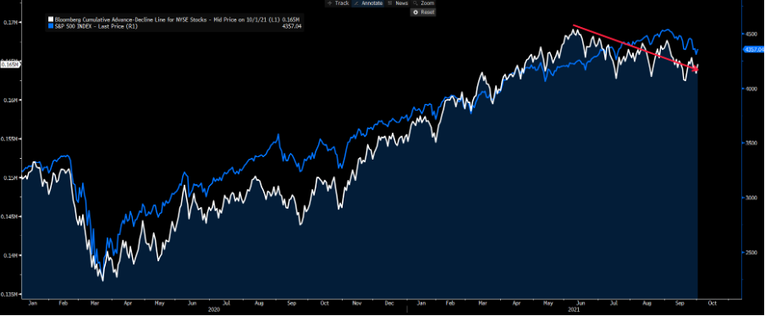Choose the Zoom magnifier tool
The height and width of the screenshot is (316, 765).
click(423, 3)
